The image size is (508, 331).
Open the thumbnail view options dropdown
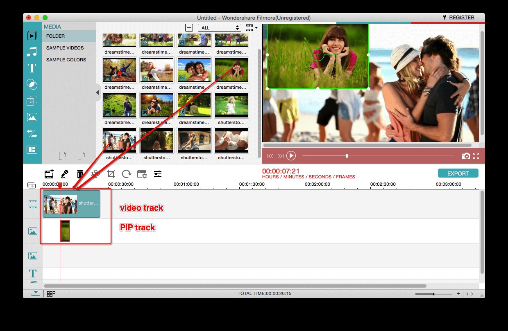click(x=251, y=27)
